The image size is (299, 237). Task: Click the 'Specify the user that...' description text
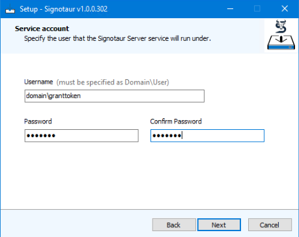click(x=117, y=39)
